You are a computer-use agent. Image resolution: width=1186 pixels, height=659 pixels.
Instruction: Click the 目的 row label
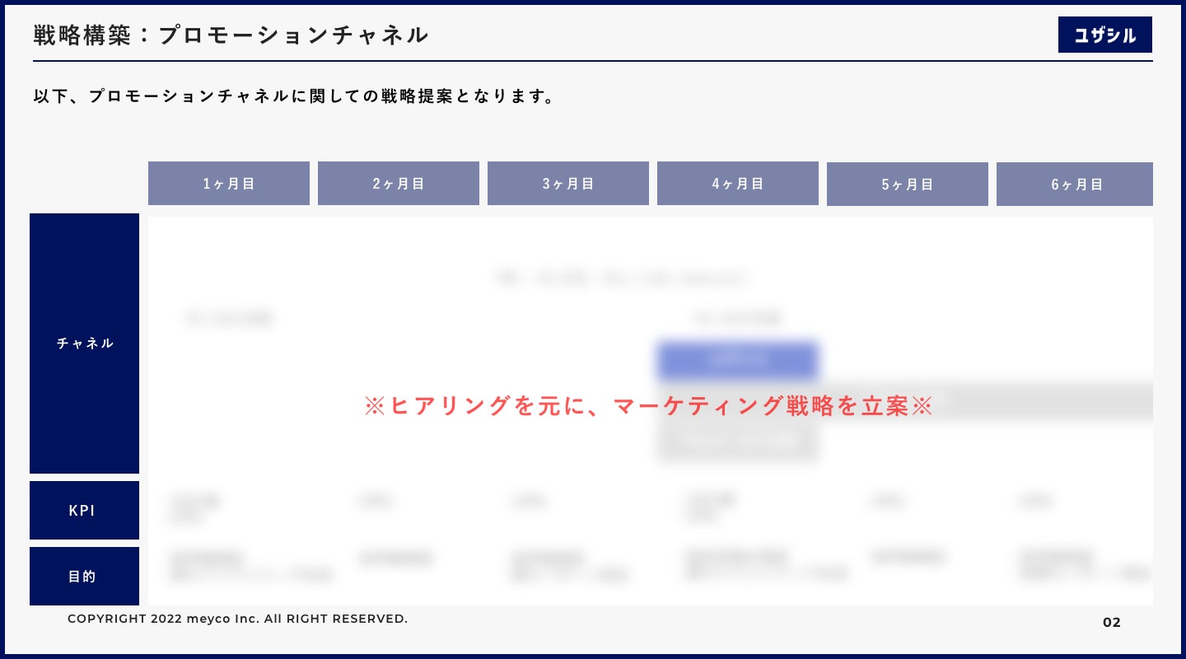[x=84, y=577]
